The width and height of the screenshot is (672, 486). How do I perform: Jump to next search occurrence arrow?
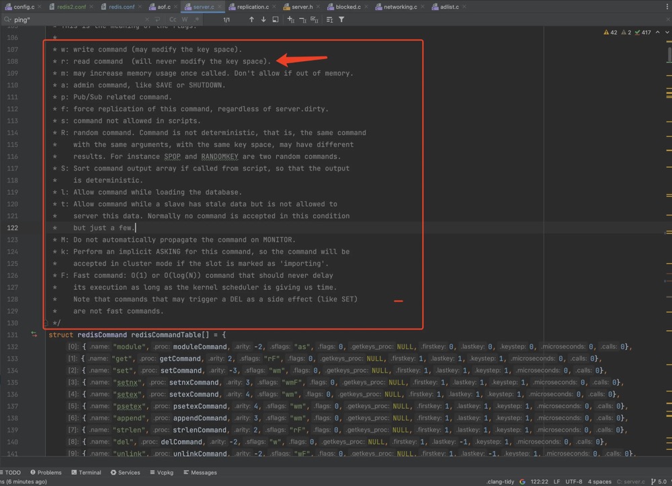pyautogui.click(x=263, y=19)
